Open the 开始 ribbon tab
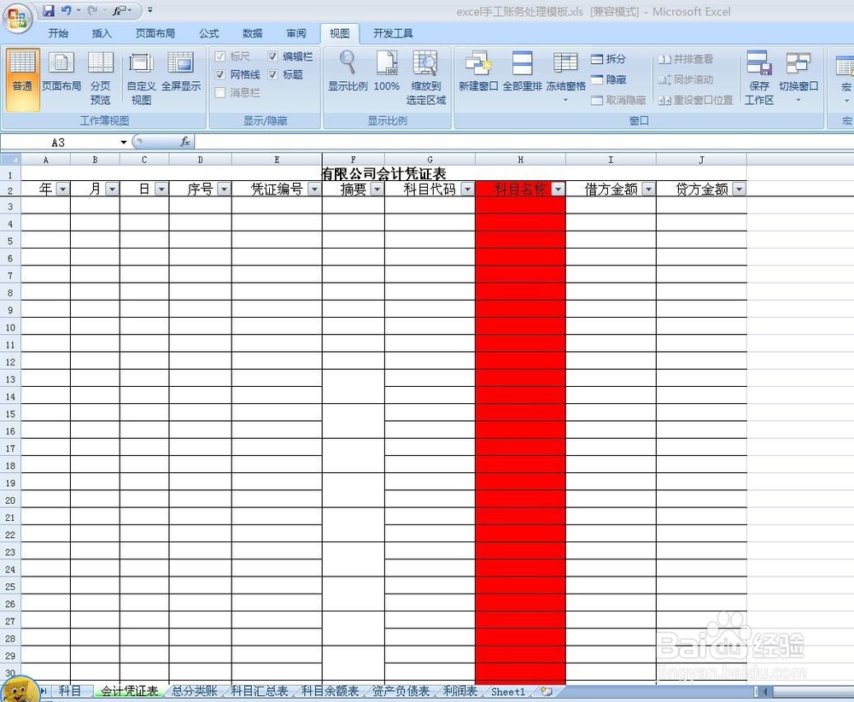The height and width of the screenshot is (702, 854). pos(58,33)
